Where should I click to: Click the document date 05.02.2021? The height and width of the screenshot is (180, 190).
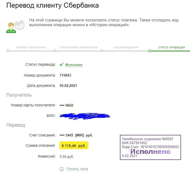pyautogui.click(x=68, y=86)
